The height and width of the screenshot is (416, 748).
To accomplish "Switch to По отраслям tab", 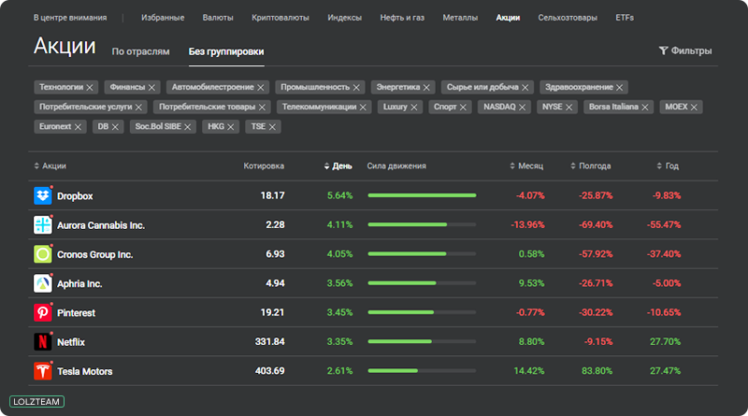I will [140, 51].
